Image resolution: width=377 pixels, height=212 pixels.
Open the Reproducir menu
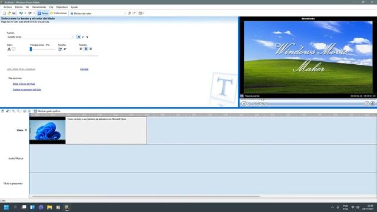pyautogui.click(x=62, y=7)
